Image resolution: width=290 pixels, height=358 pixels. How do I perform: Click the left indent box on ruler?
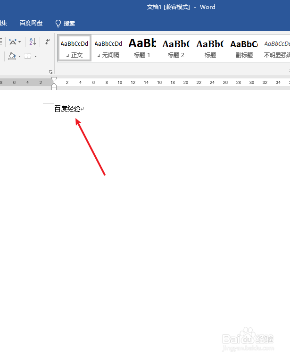(54, 88)
